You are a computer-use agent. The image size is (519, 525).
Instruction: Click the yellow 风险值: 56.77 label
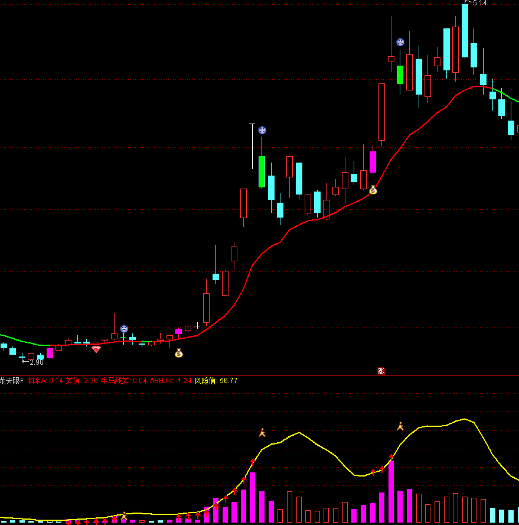point(216,381)
